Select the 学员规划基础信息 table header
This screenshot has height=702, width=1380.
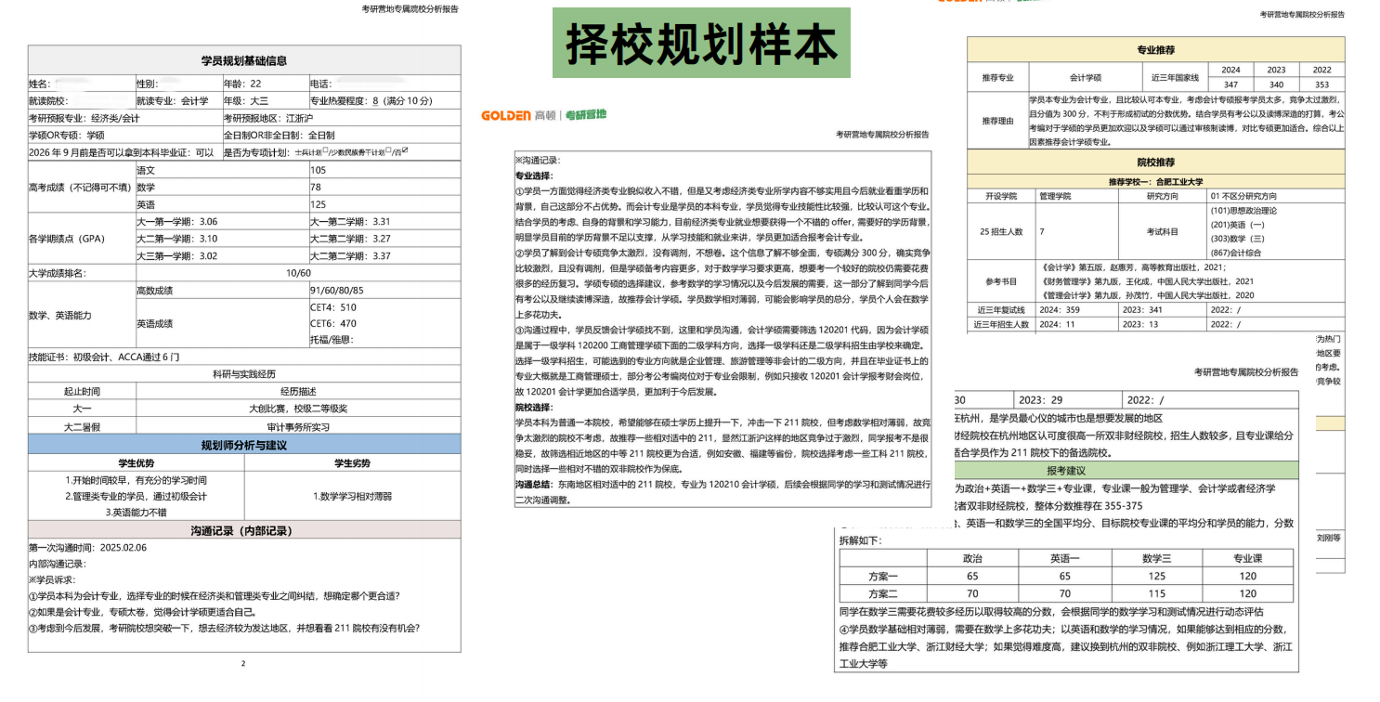pos(244,60)
